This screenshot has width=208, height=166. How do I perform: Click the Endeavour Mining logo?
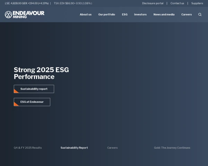[25, 15]
